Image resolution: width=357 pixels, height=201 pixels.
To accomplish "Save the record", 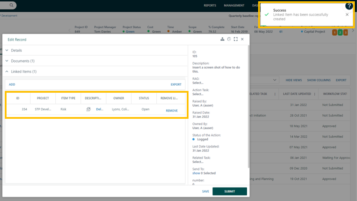I will pos(205,191).
